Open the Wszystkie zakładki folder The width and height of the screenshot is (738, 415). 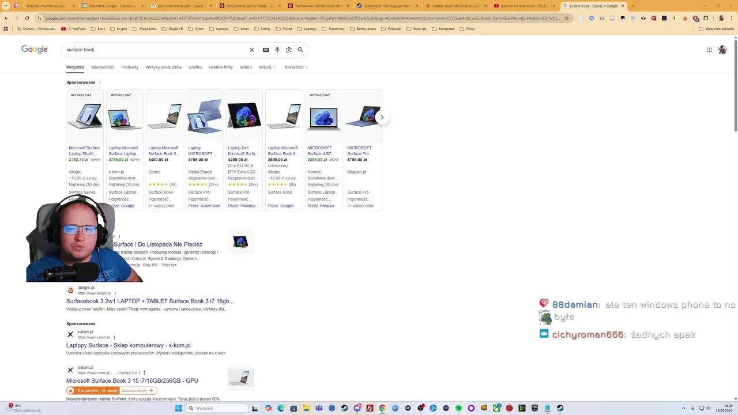pos(716,28)
